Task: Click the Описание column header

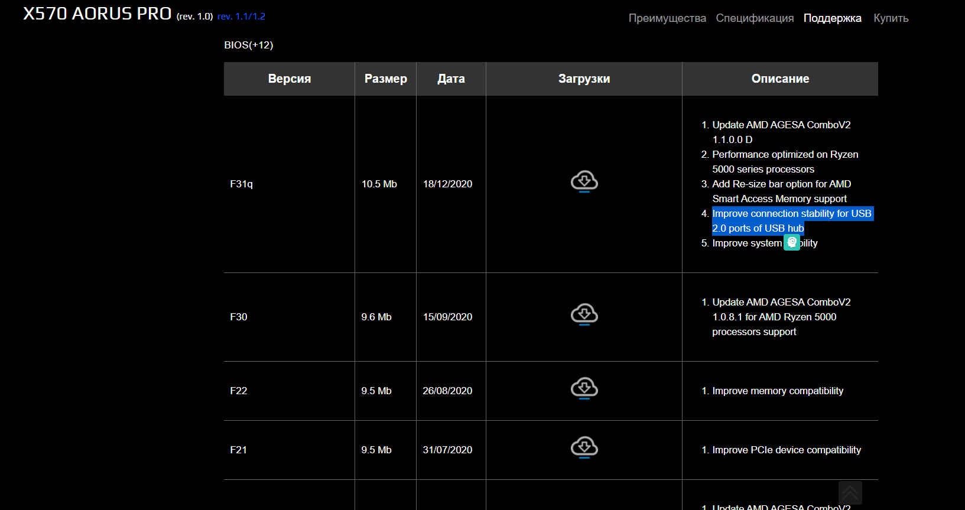Action: pyautogui.click(x=780, y=79)
